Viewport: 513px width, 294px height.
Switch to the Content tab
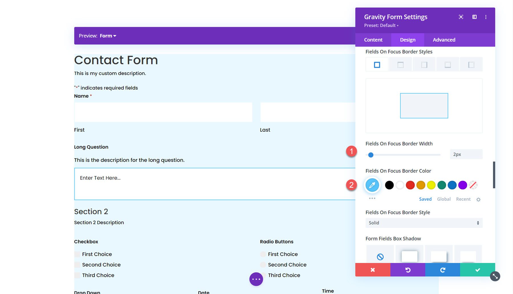point(373,40)
